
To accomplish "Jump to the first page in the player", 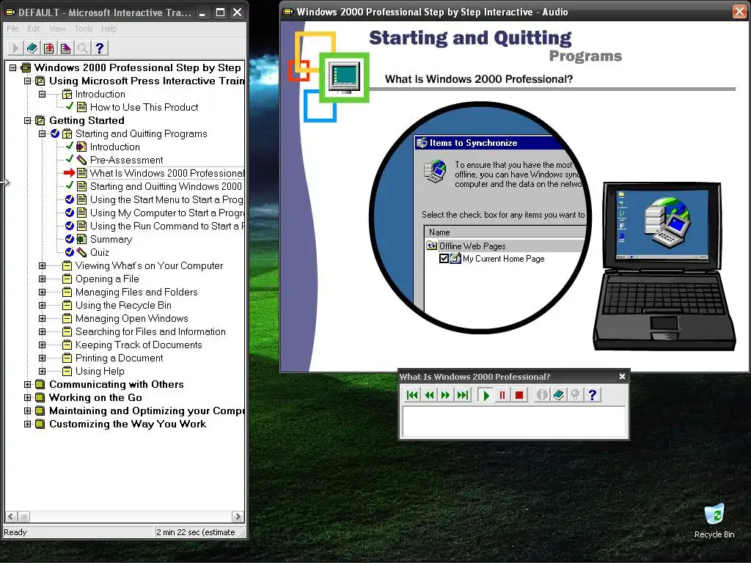I will click(412, 395).
